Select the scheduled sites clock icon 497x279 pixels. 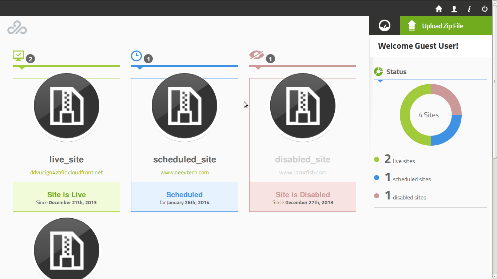(x=136, y=56)
